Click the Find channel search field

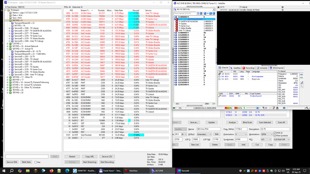click(185, 14)
